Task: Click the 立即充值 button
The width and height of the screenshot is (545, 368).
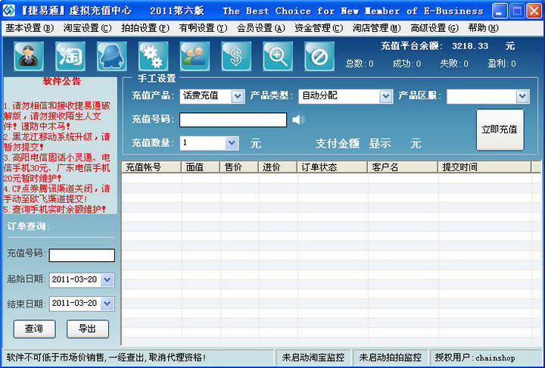Action: (x=500, y=129)
